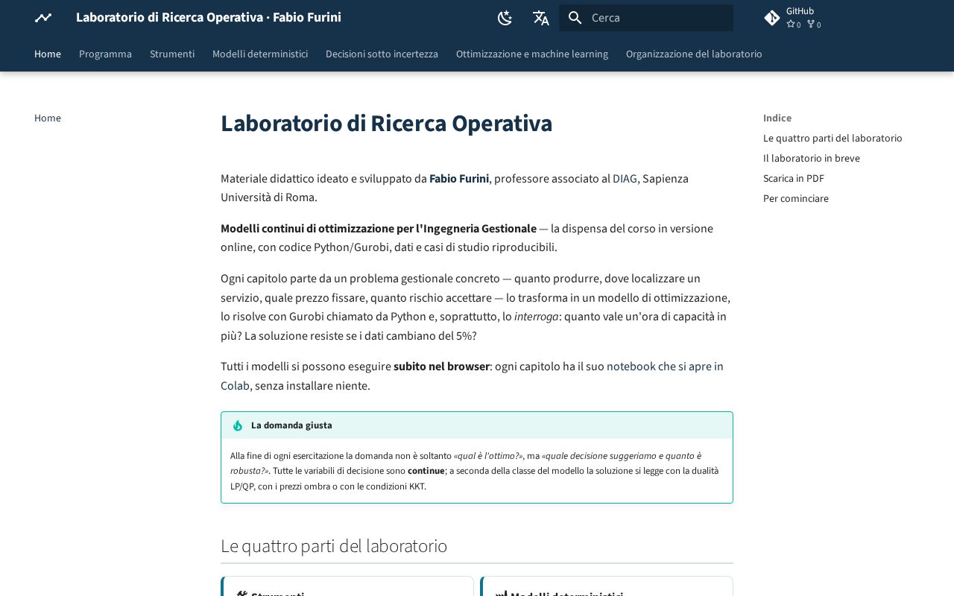Open the Colab notebook link
The height and width of the screenshot is (596, 954).
point(665,367)
